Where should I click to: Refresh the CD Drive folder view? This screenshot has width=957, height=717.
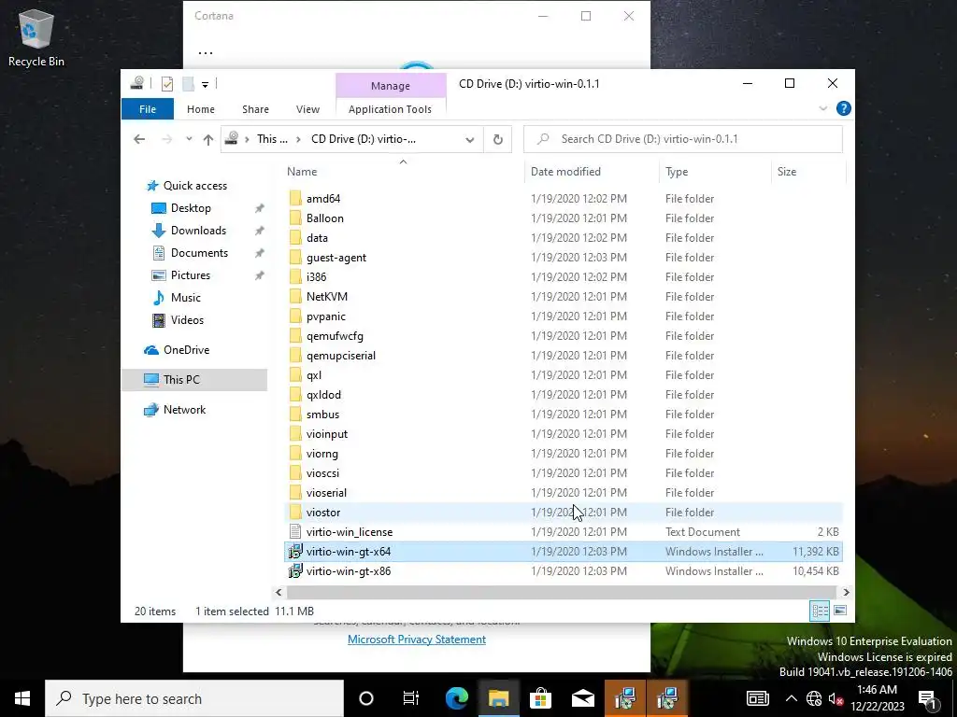497,140
